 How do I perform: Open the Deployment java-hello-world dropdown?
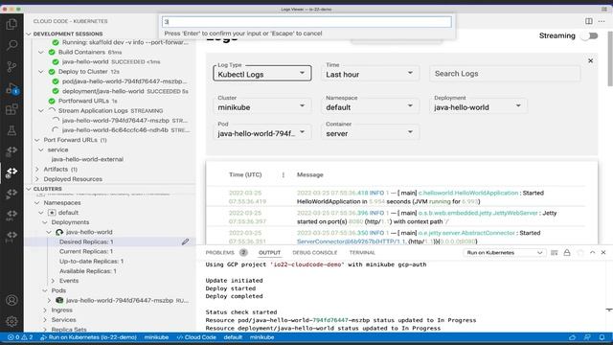coord(478,106)
